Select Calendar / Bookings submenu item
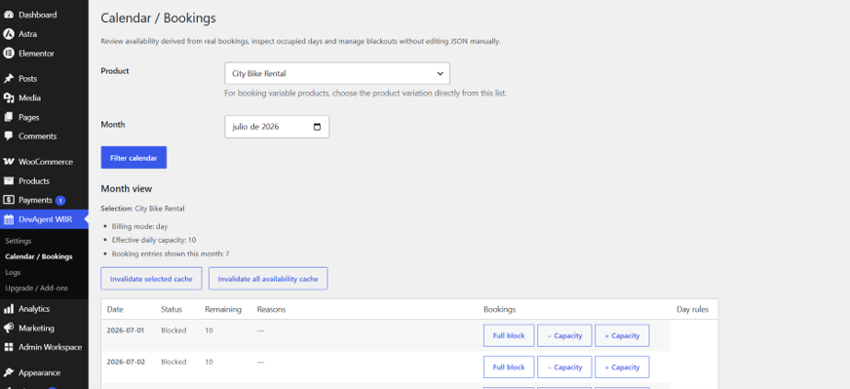 [38, 256]
